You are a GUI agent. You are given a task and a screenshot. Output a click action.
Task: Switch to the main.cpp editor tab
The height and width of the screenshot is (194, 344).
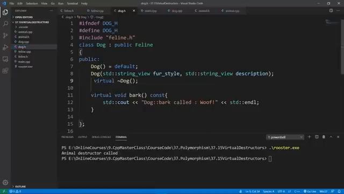[x=150, y=11]
